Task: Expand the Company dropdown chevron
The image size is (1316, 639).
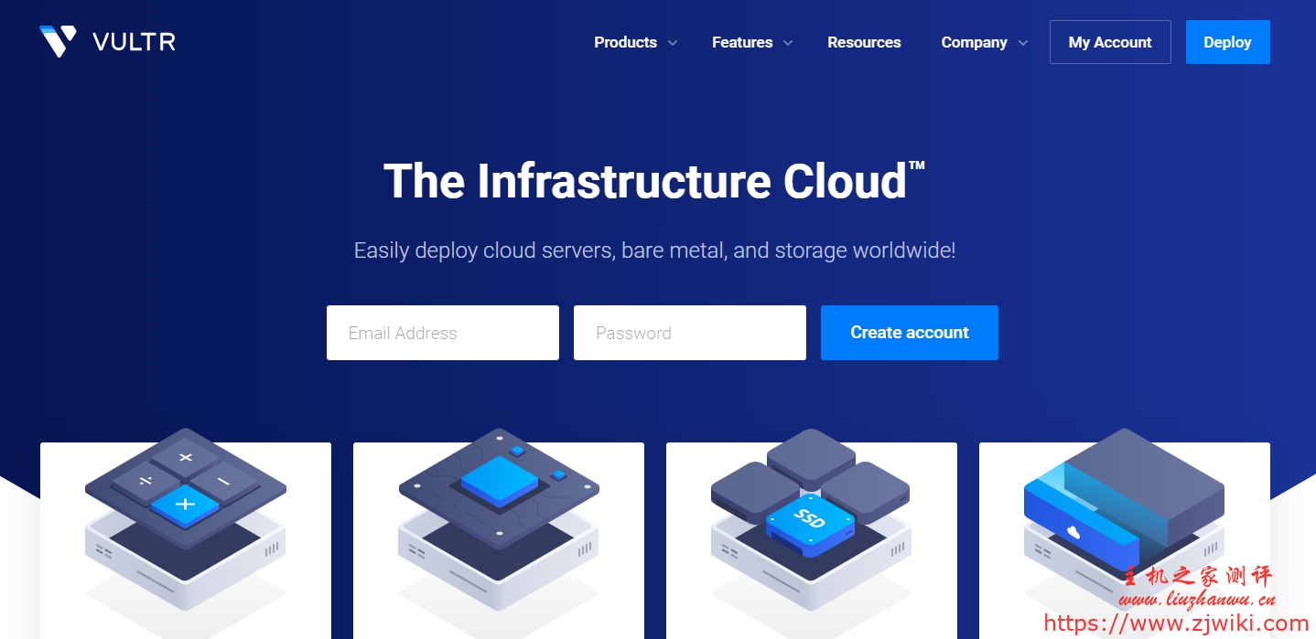Action: coord(1023,43)
